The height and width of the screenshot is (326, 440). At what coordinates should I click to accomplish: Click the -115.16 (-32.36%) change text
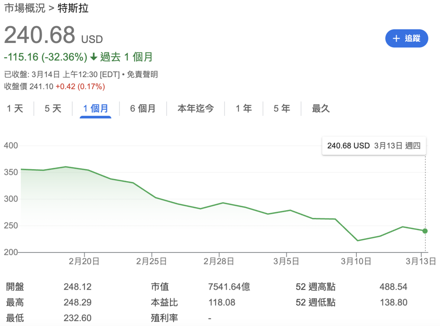coord(46,57)
